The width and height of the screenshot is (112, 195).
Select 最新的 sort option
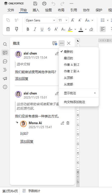click(79, 52)
